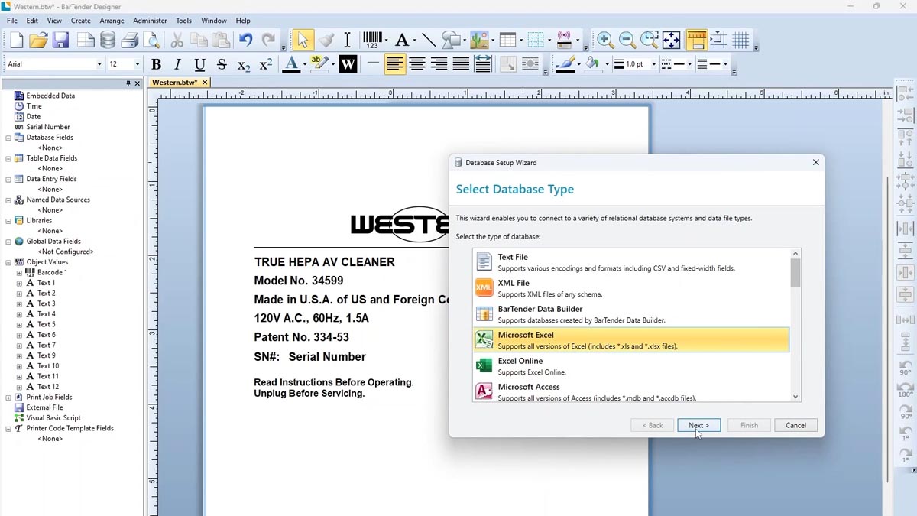
Task: Click the font color swatch button
Action: pyautogui.click(x=290, y=65)
